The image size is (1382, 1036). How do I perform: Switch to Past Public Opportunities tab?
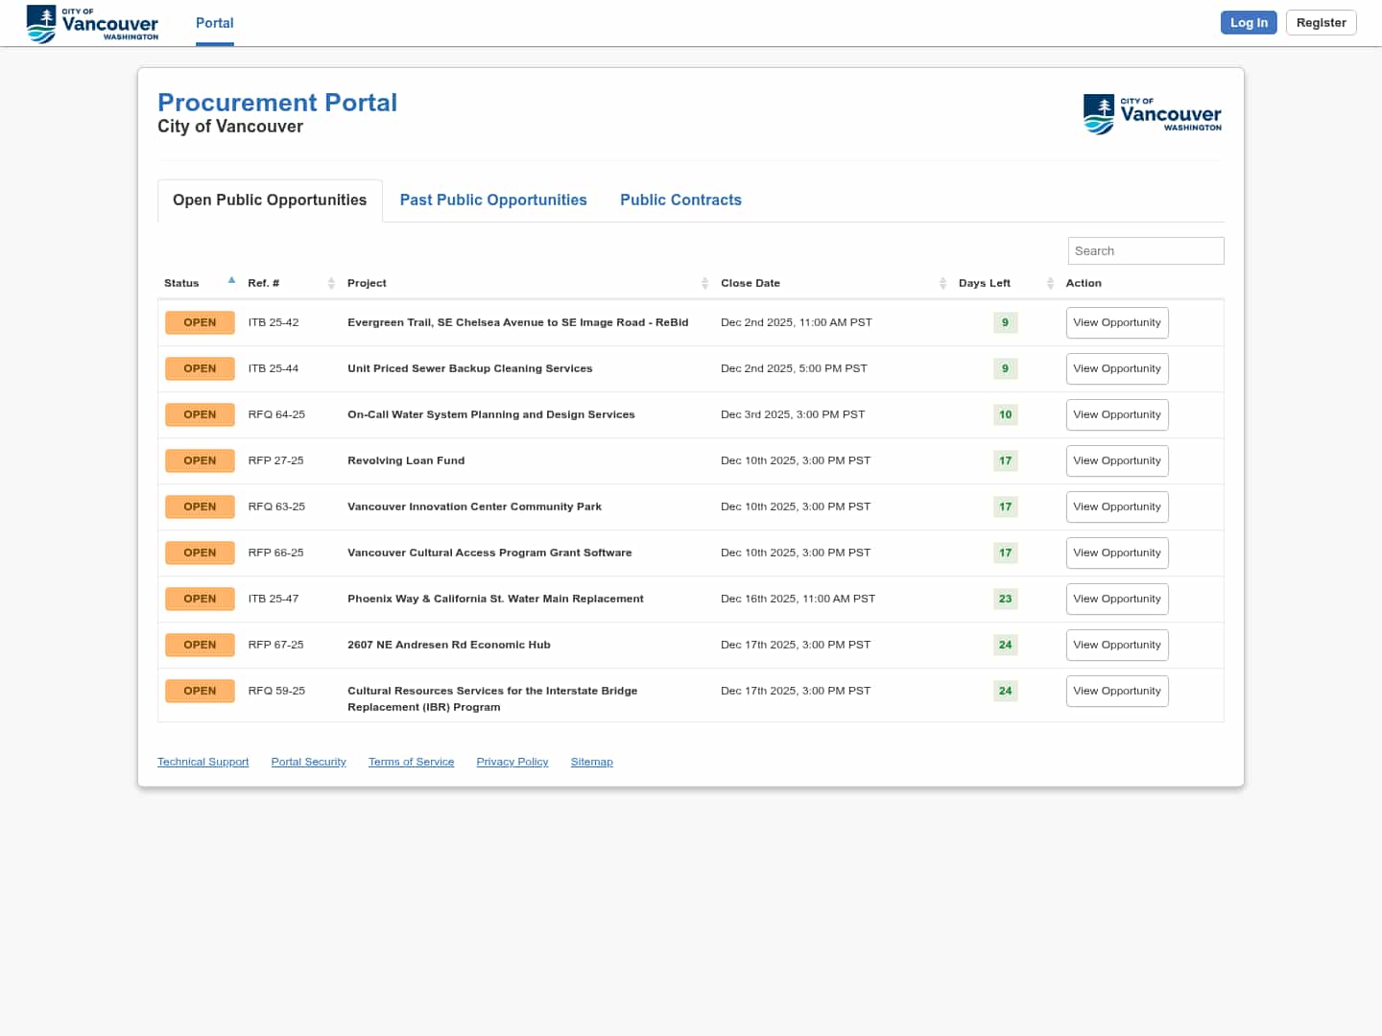tap(493, 200)
